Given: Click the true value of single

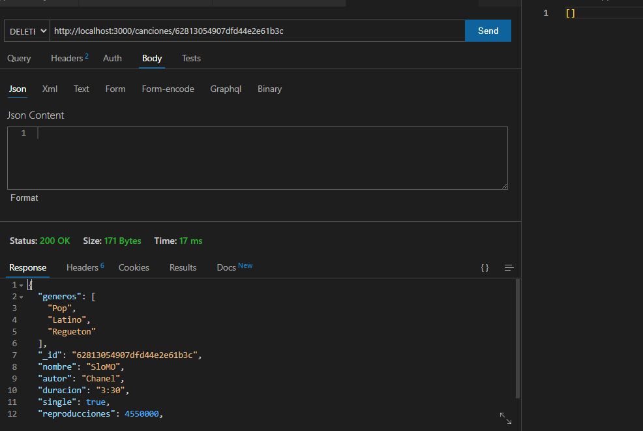Looking at the screenshot, I should pos(96,402).
